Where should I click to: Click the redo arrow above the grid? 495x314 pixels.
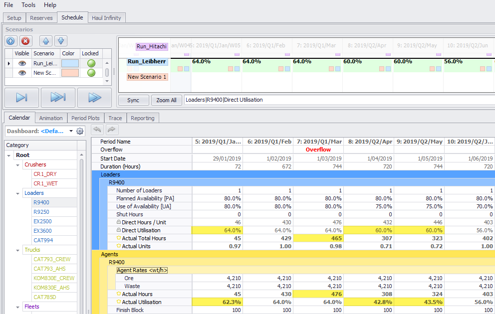pos(112,130)
